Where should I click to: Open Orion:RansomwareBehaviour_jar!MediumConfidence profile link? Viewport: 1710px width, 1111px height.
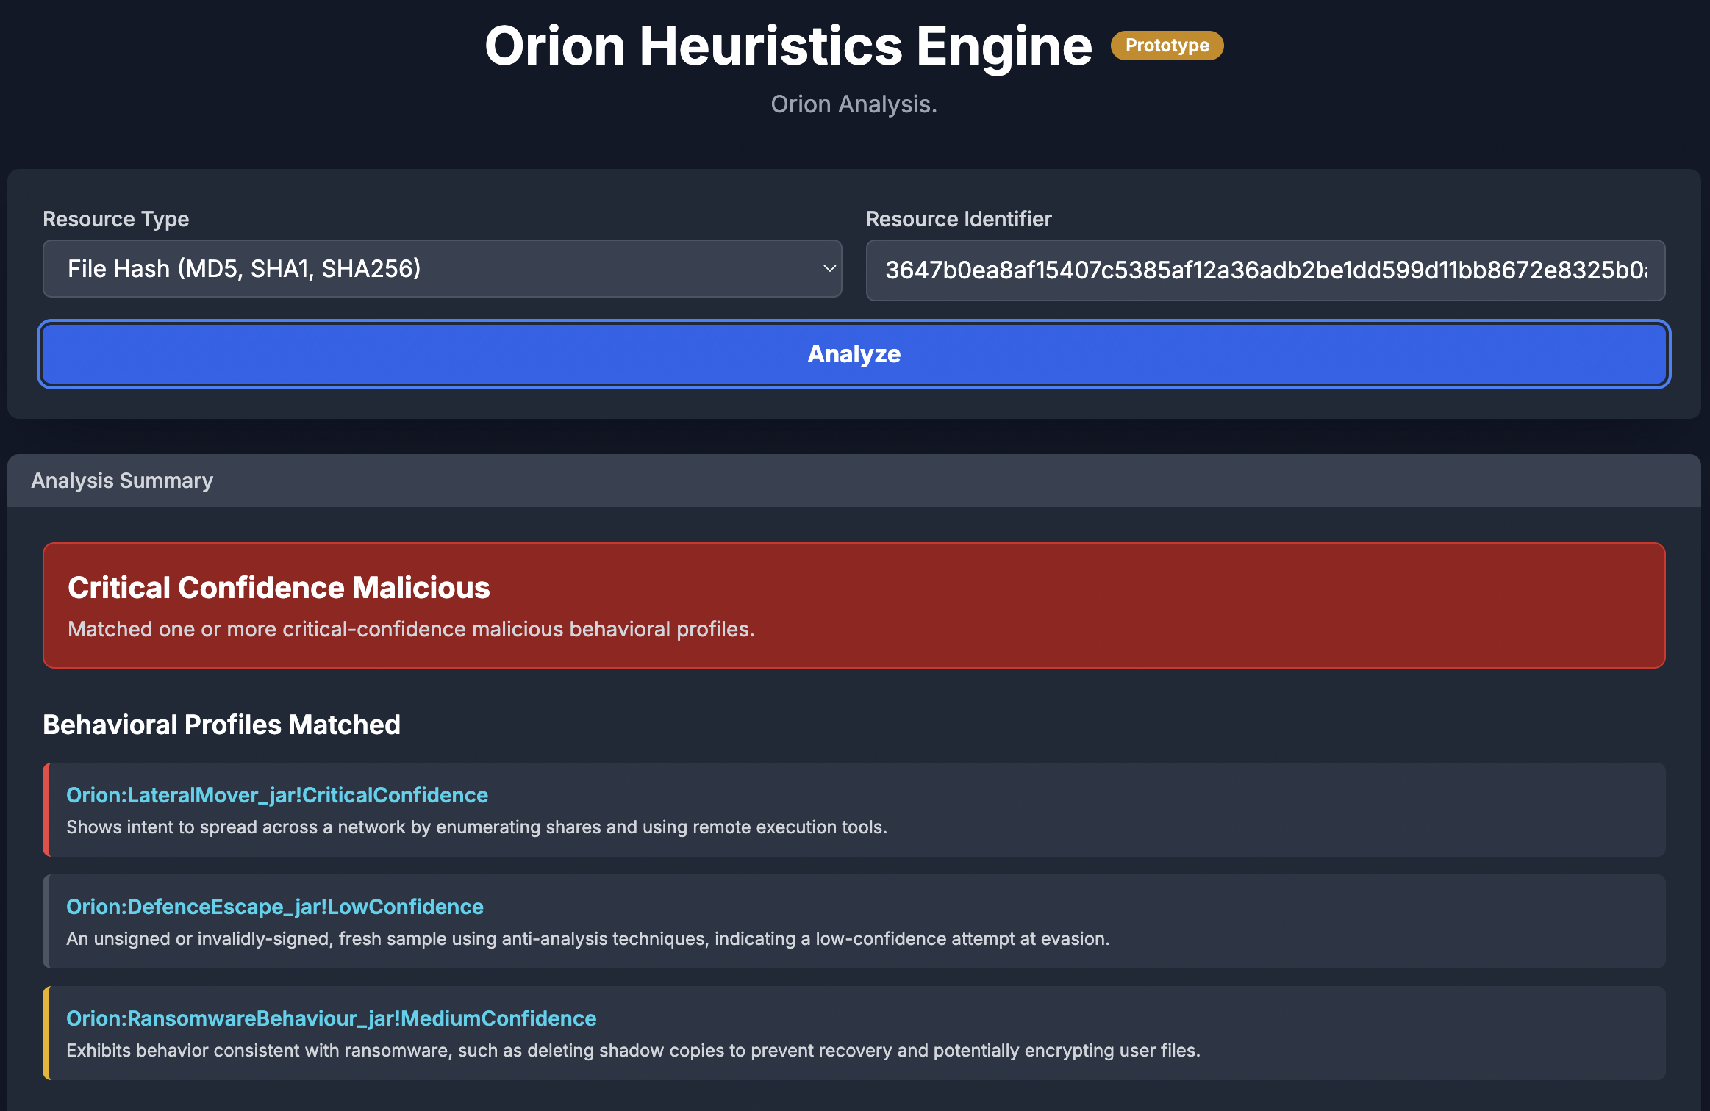click(x=331, y=1018)
